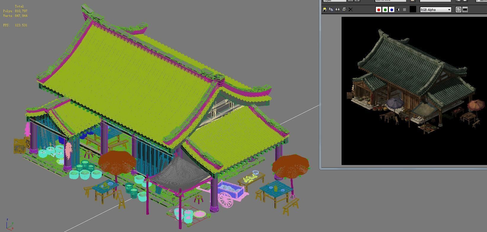Click the rendered building preview image
Viewport: 487px width, 232px height.
(414, 91)
